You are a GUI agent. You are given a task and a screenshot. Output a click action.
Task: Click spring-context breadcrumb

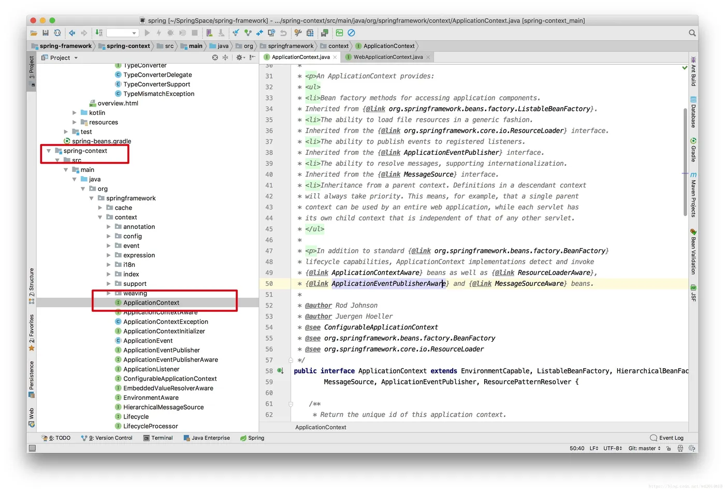[x=124, y=46]
